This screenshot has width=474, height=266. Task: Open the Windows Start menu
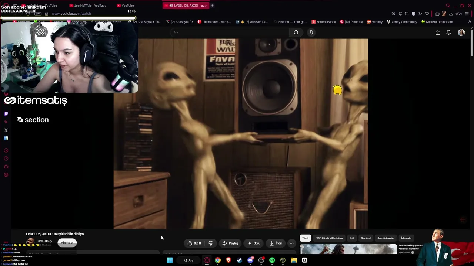170,260
